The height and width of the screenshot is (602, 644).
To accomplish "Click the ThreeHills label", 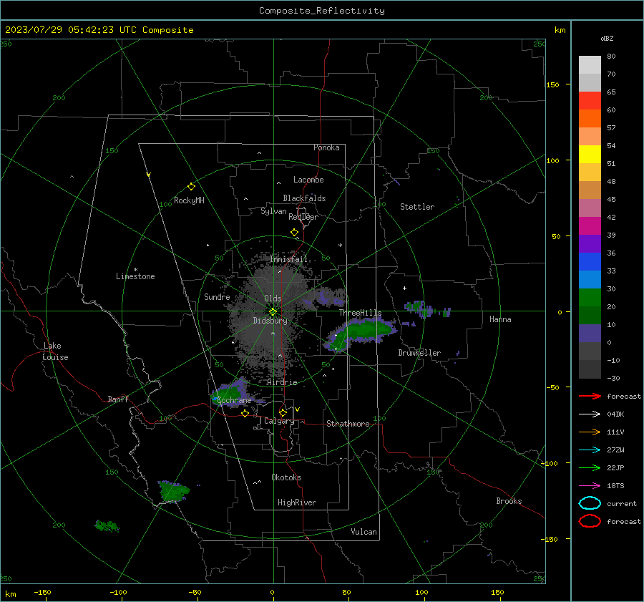I will click(x=360, y=313).
